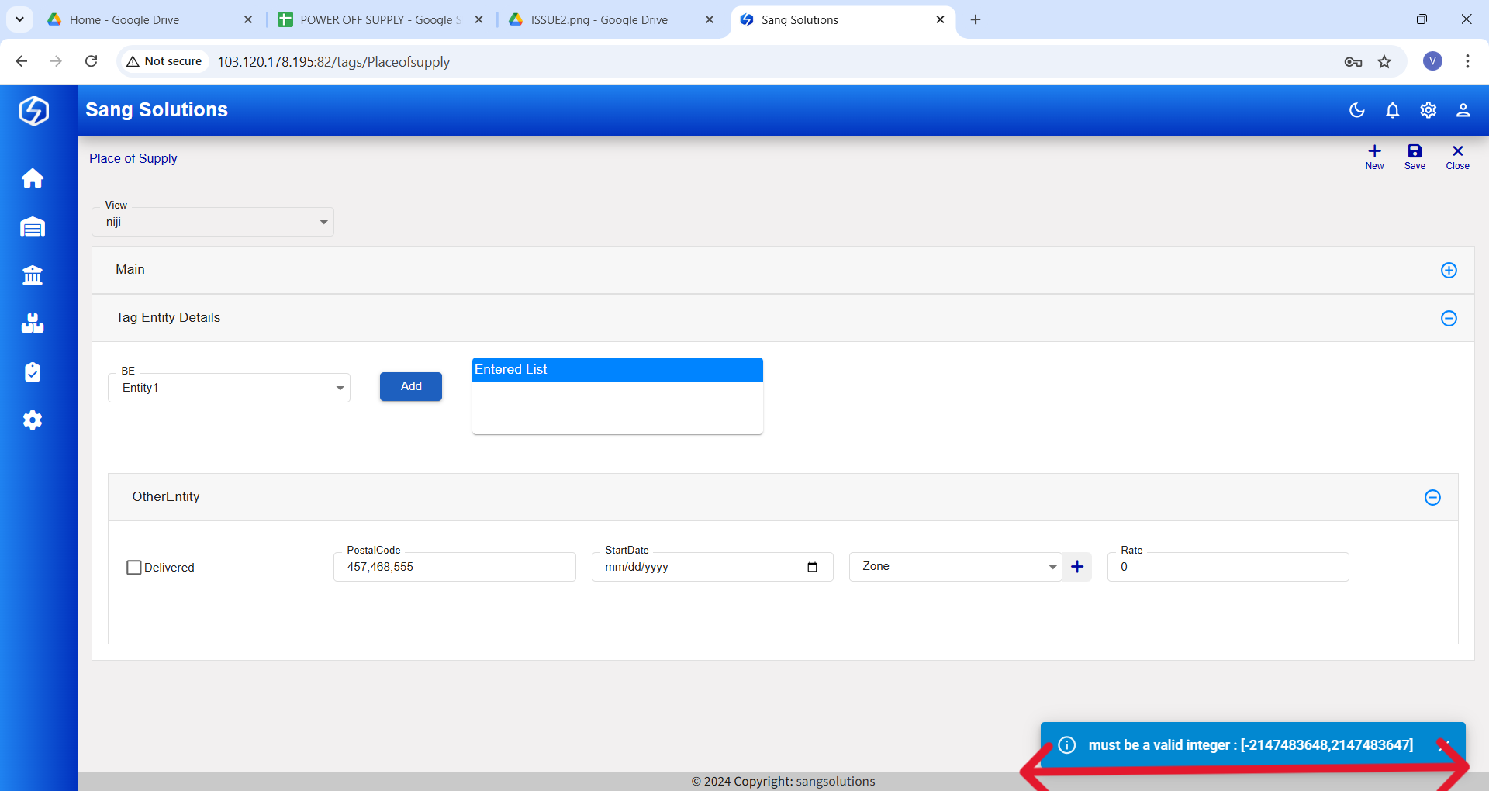Open the Zone dropdown
Screen dimensions: 1489x791
955,567
